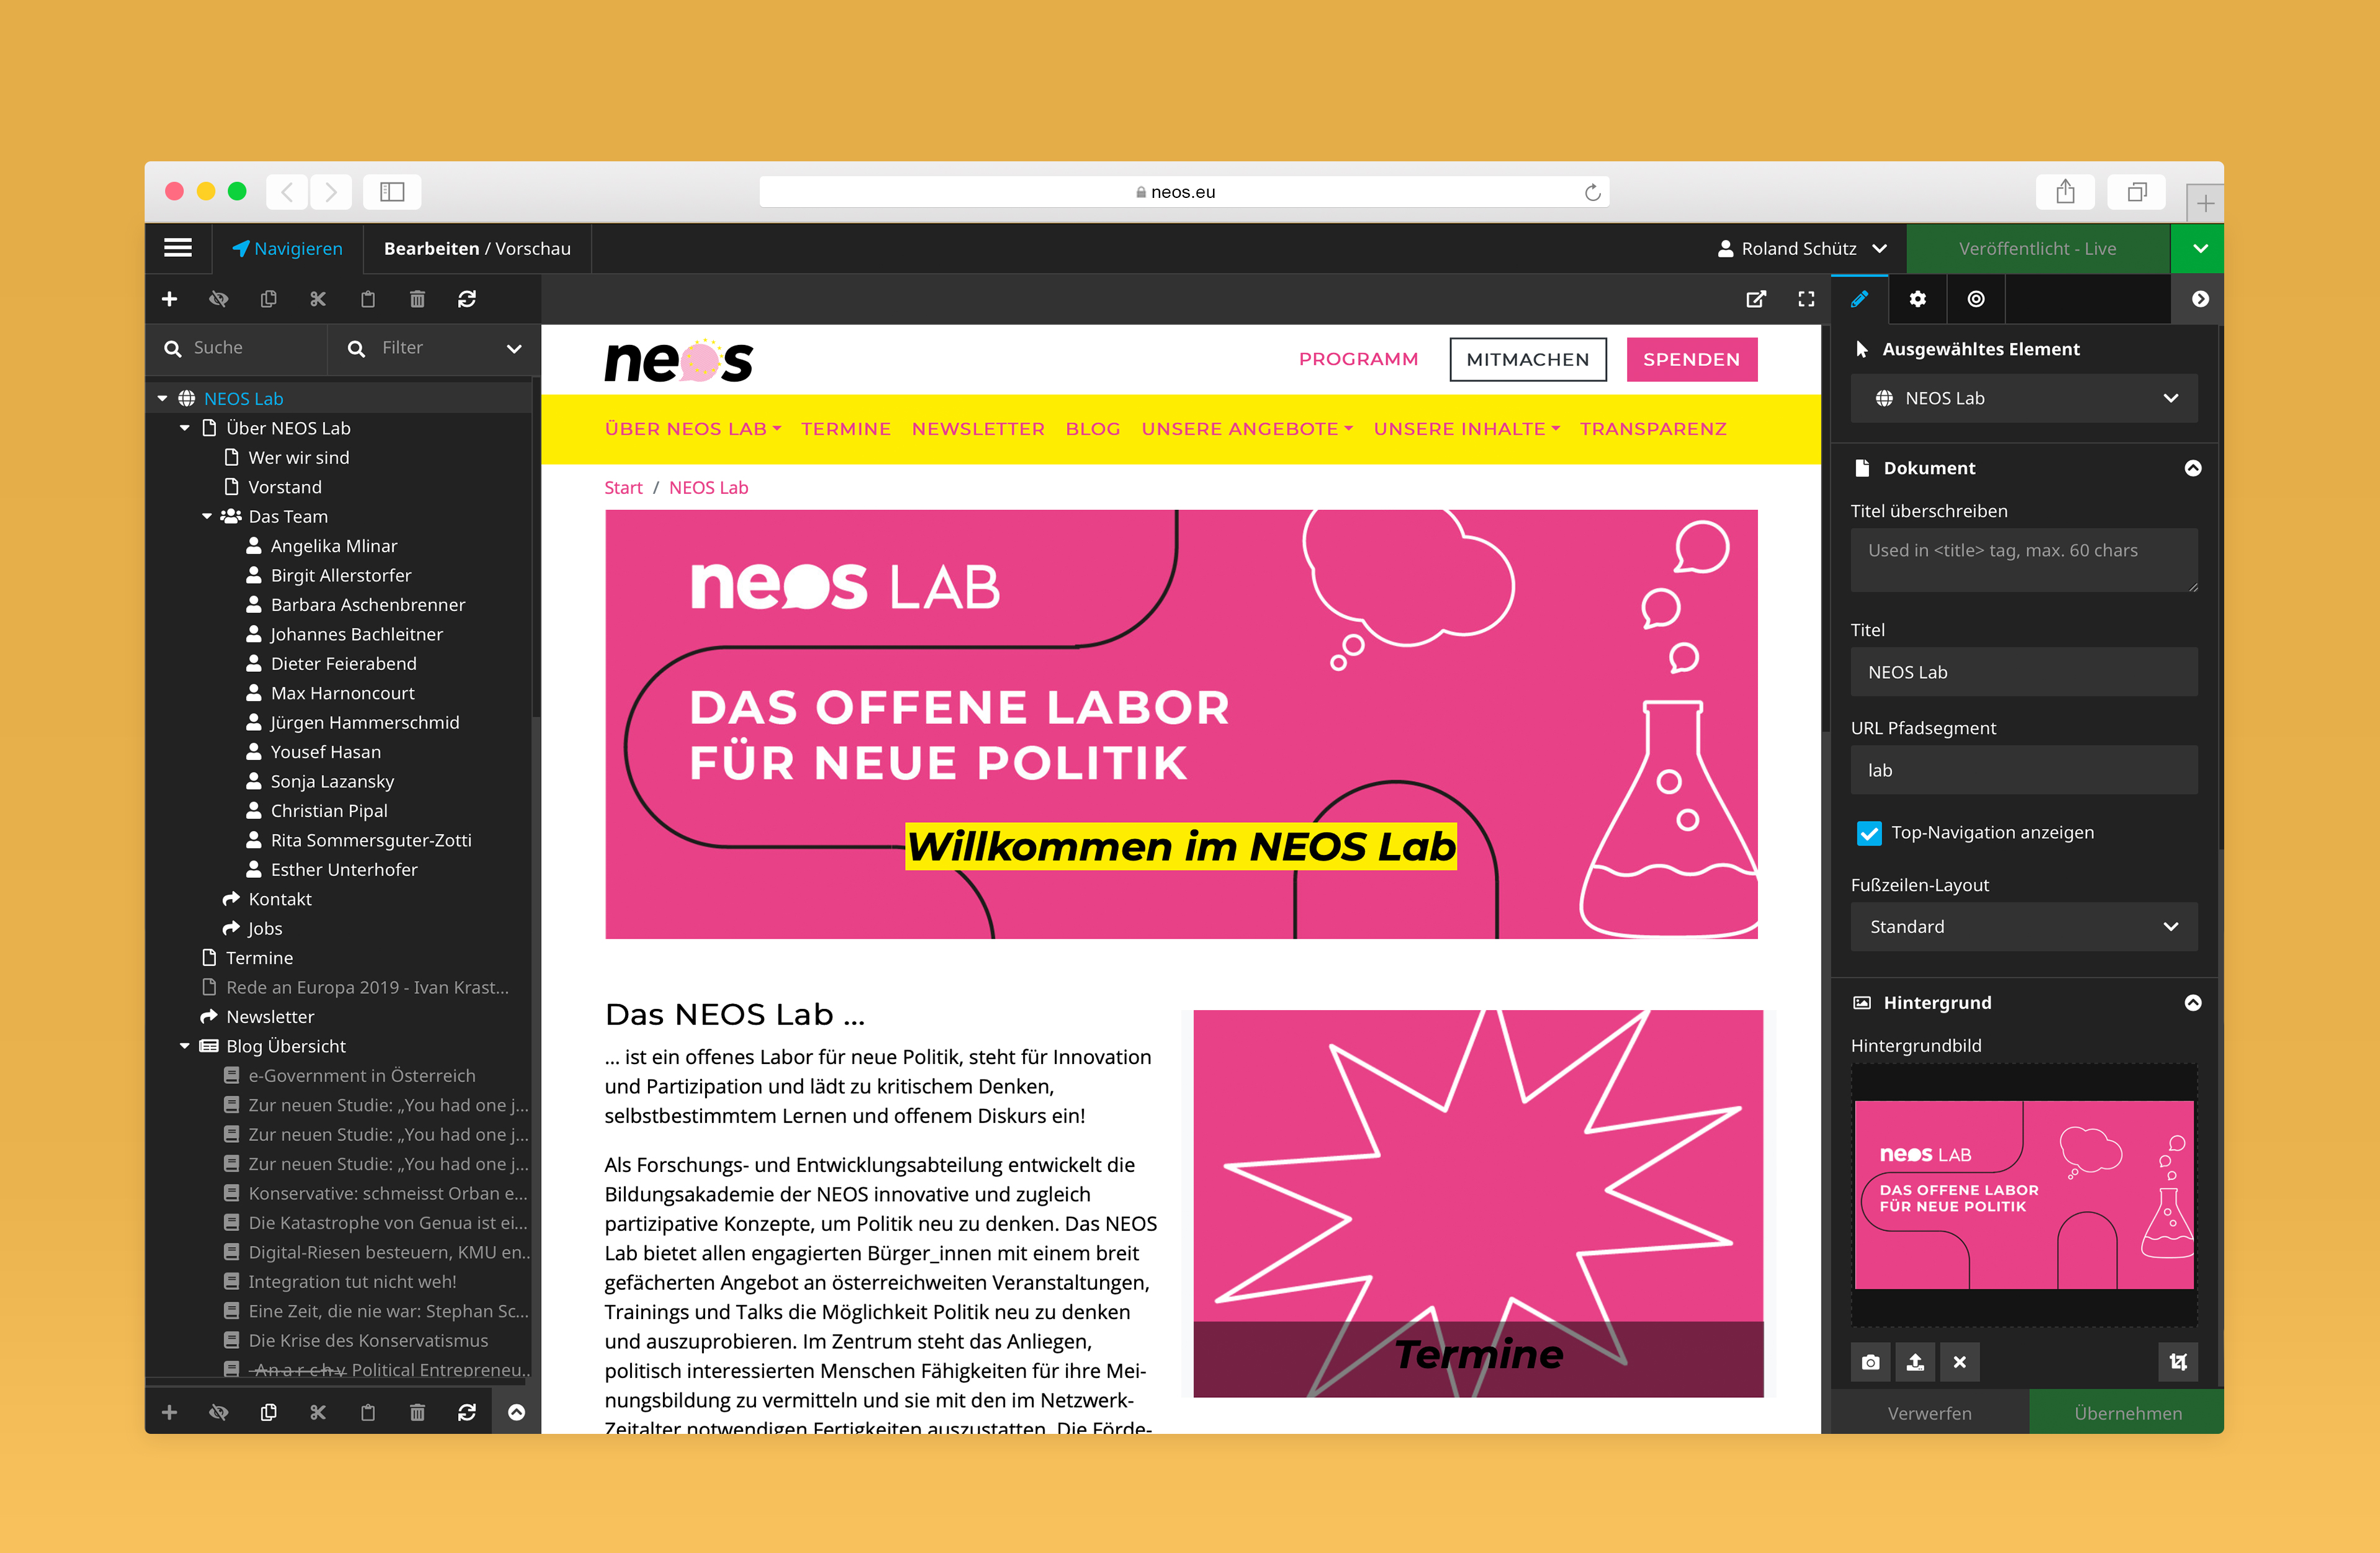Open the hamburger main menu
The height and width of the screenshot is (1553, 2380).
[178, 248]
